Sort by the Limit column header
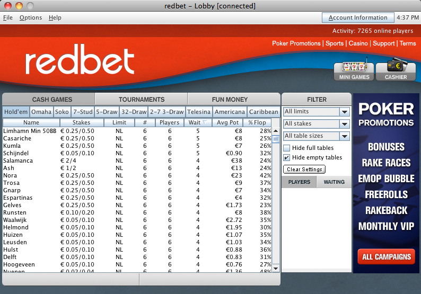 (119, 122)
